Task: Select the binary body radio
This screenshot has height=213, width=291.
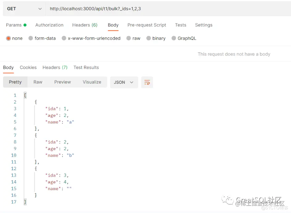Action: (x=148, y=38)
